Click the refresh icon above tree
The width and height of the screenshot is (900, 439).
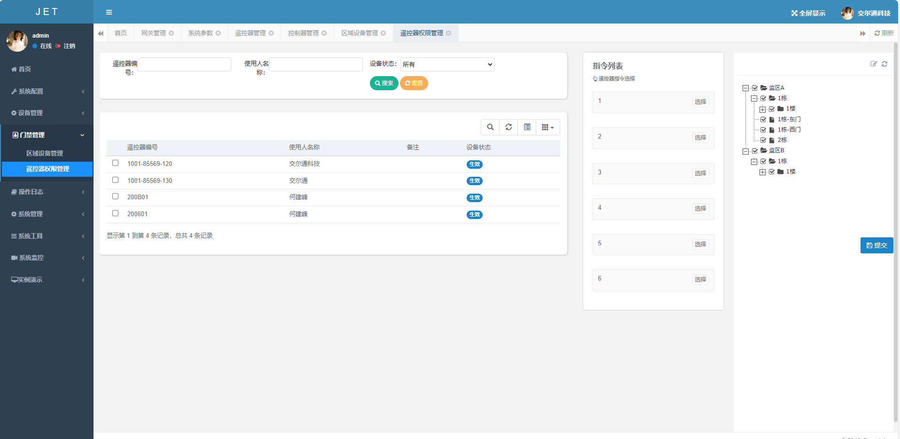pos(884,64)
